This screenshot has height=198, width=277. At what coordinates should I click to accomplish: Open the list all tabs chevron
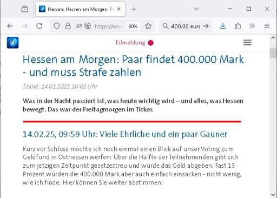[196, 9]
